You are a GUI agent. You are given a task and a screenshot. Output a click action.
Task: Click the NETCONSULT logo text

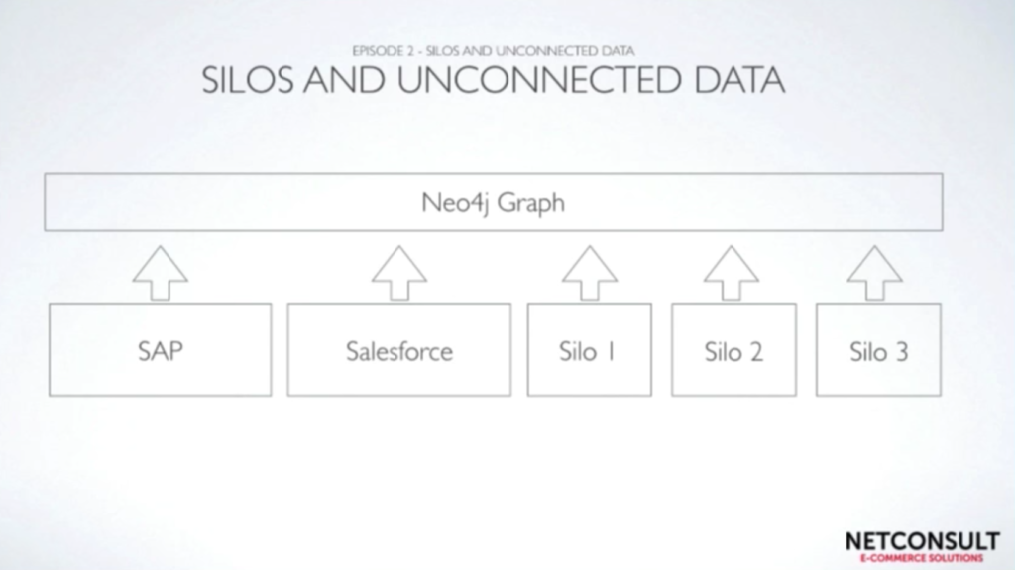coord(923,541)
